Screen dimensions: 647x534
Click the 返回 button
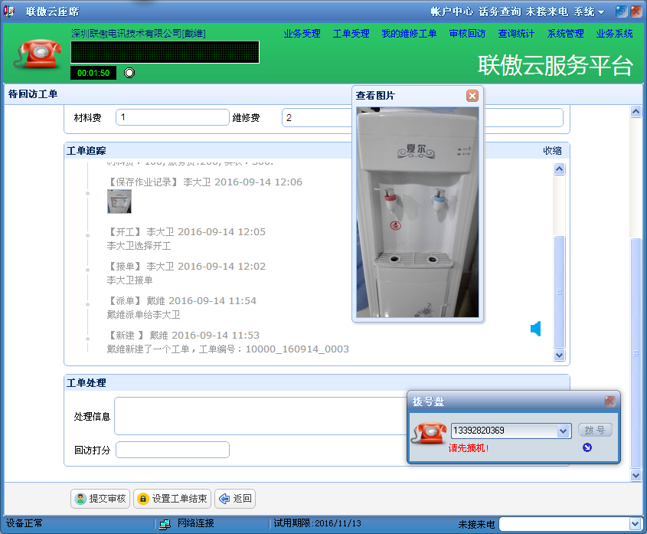pos(234,499)
